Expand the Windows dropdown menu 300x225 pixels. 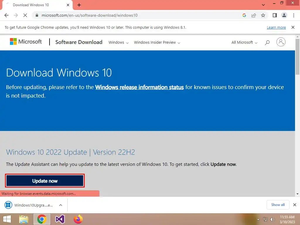click(118, 42)
